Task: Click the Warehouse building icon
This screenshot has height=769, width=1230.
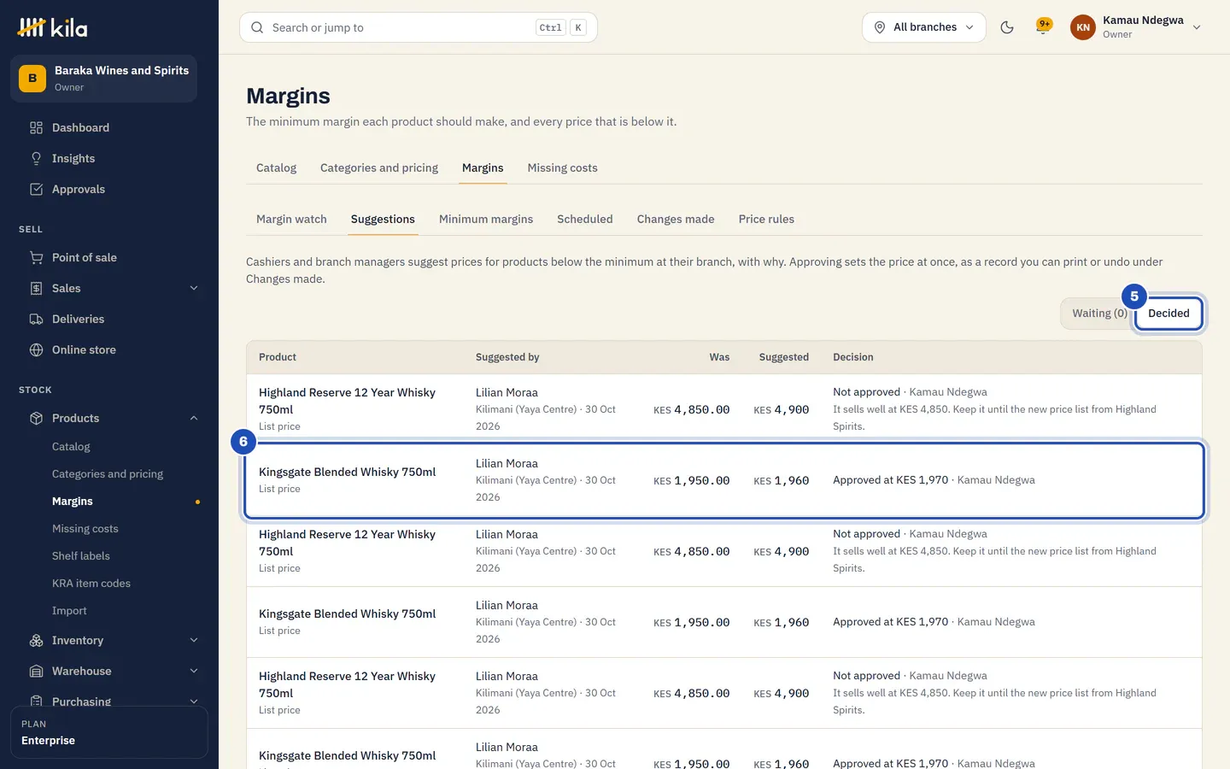Action: 36,672
